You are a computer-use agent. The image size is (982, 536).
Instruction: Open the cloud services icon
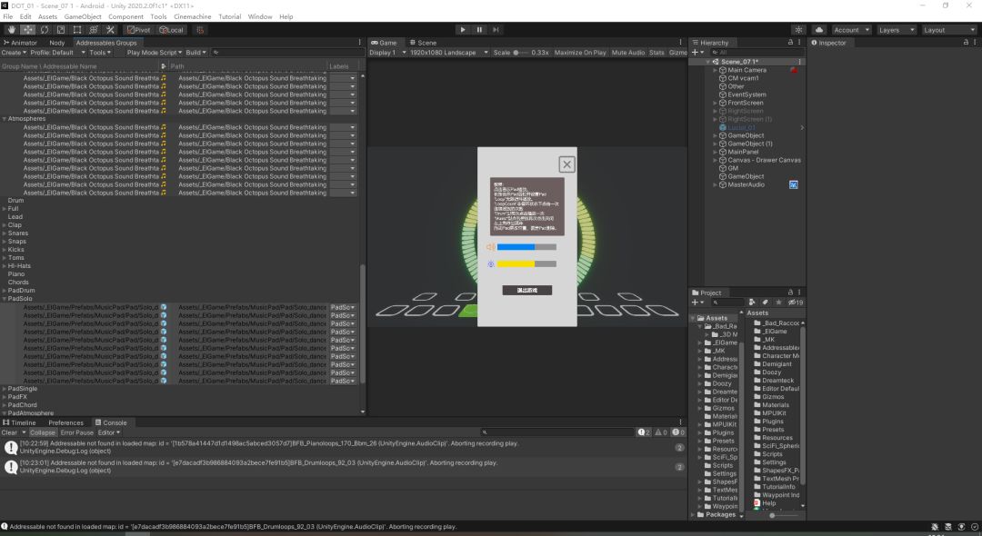817,30
